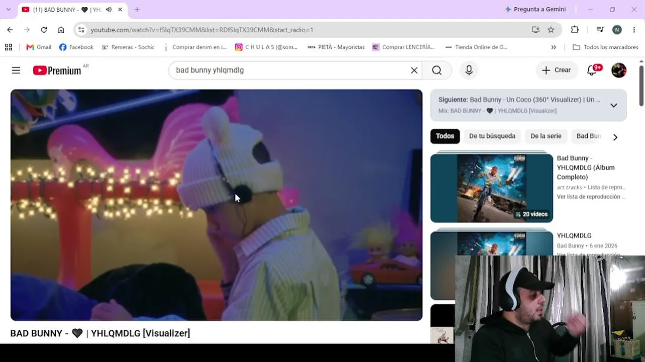This screenshot has width=645, height=362.
Task: Run search with the magnifier button
Action: pos(437,70)
